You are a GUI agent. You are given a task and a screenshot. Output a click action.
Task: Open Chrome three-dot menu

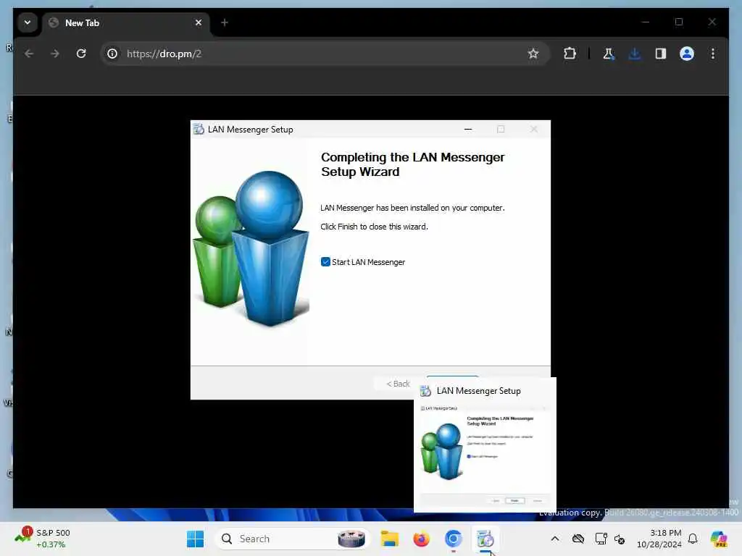[713, 54]
